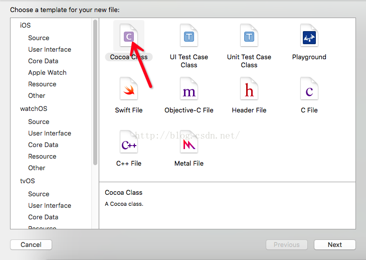Image resolution: width=366 pixels, height=260 pixels.
Task: Choose the C++ File template
Action: click(129, 144)
